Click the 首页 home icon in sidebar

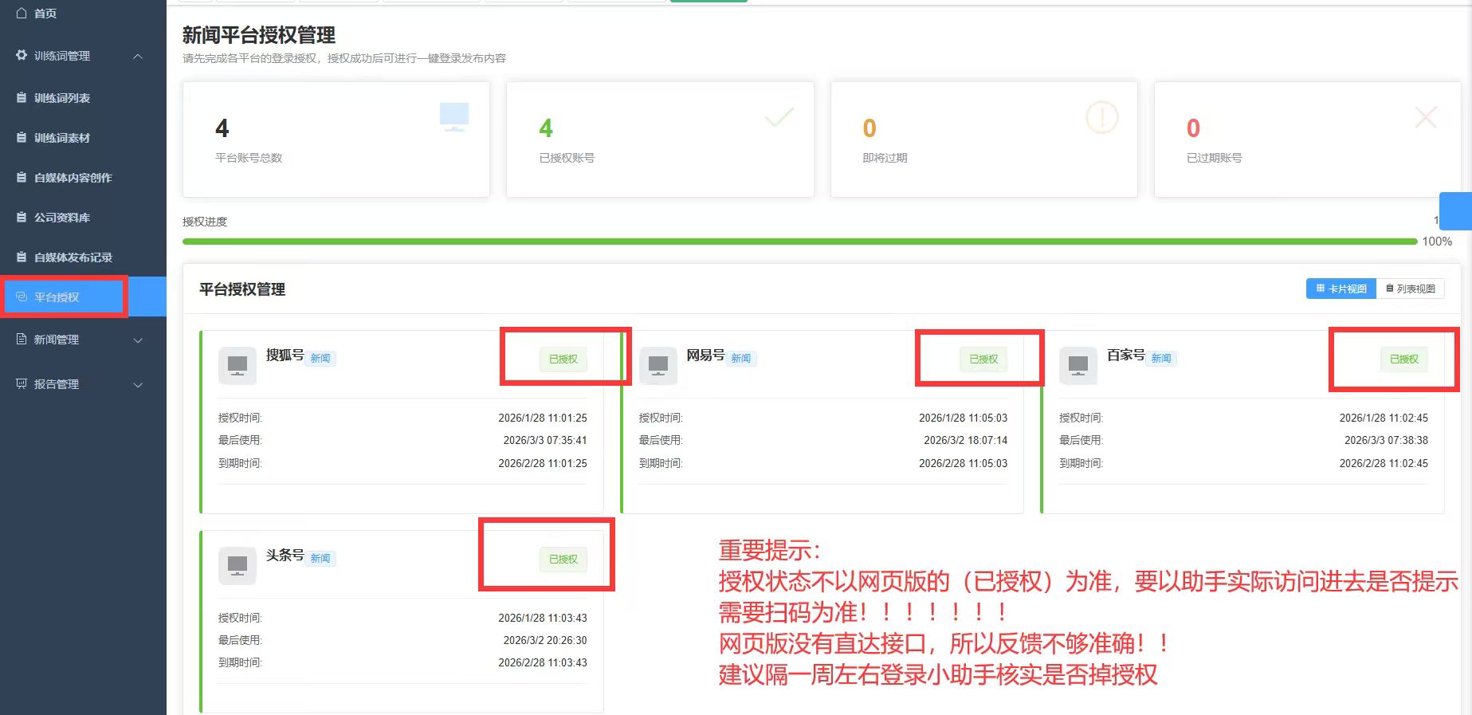pos(22,13)
